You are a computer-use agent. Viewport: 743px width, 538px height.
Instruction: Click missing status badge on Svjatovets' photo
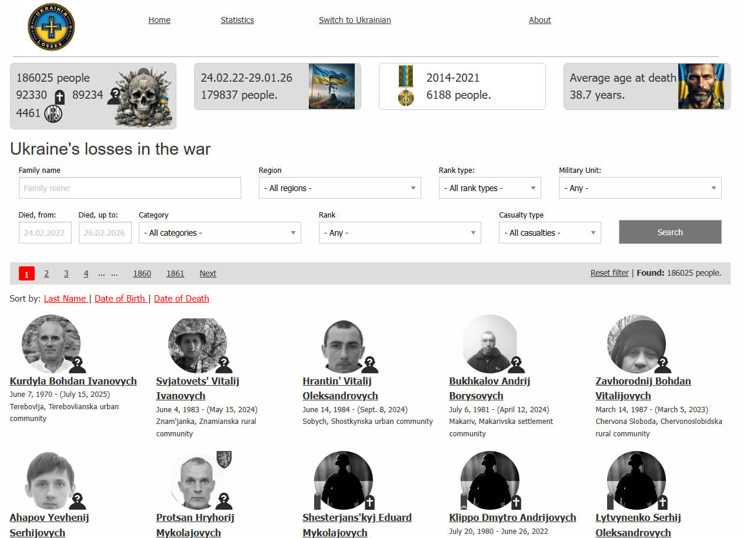(x=224, y=365)
